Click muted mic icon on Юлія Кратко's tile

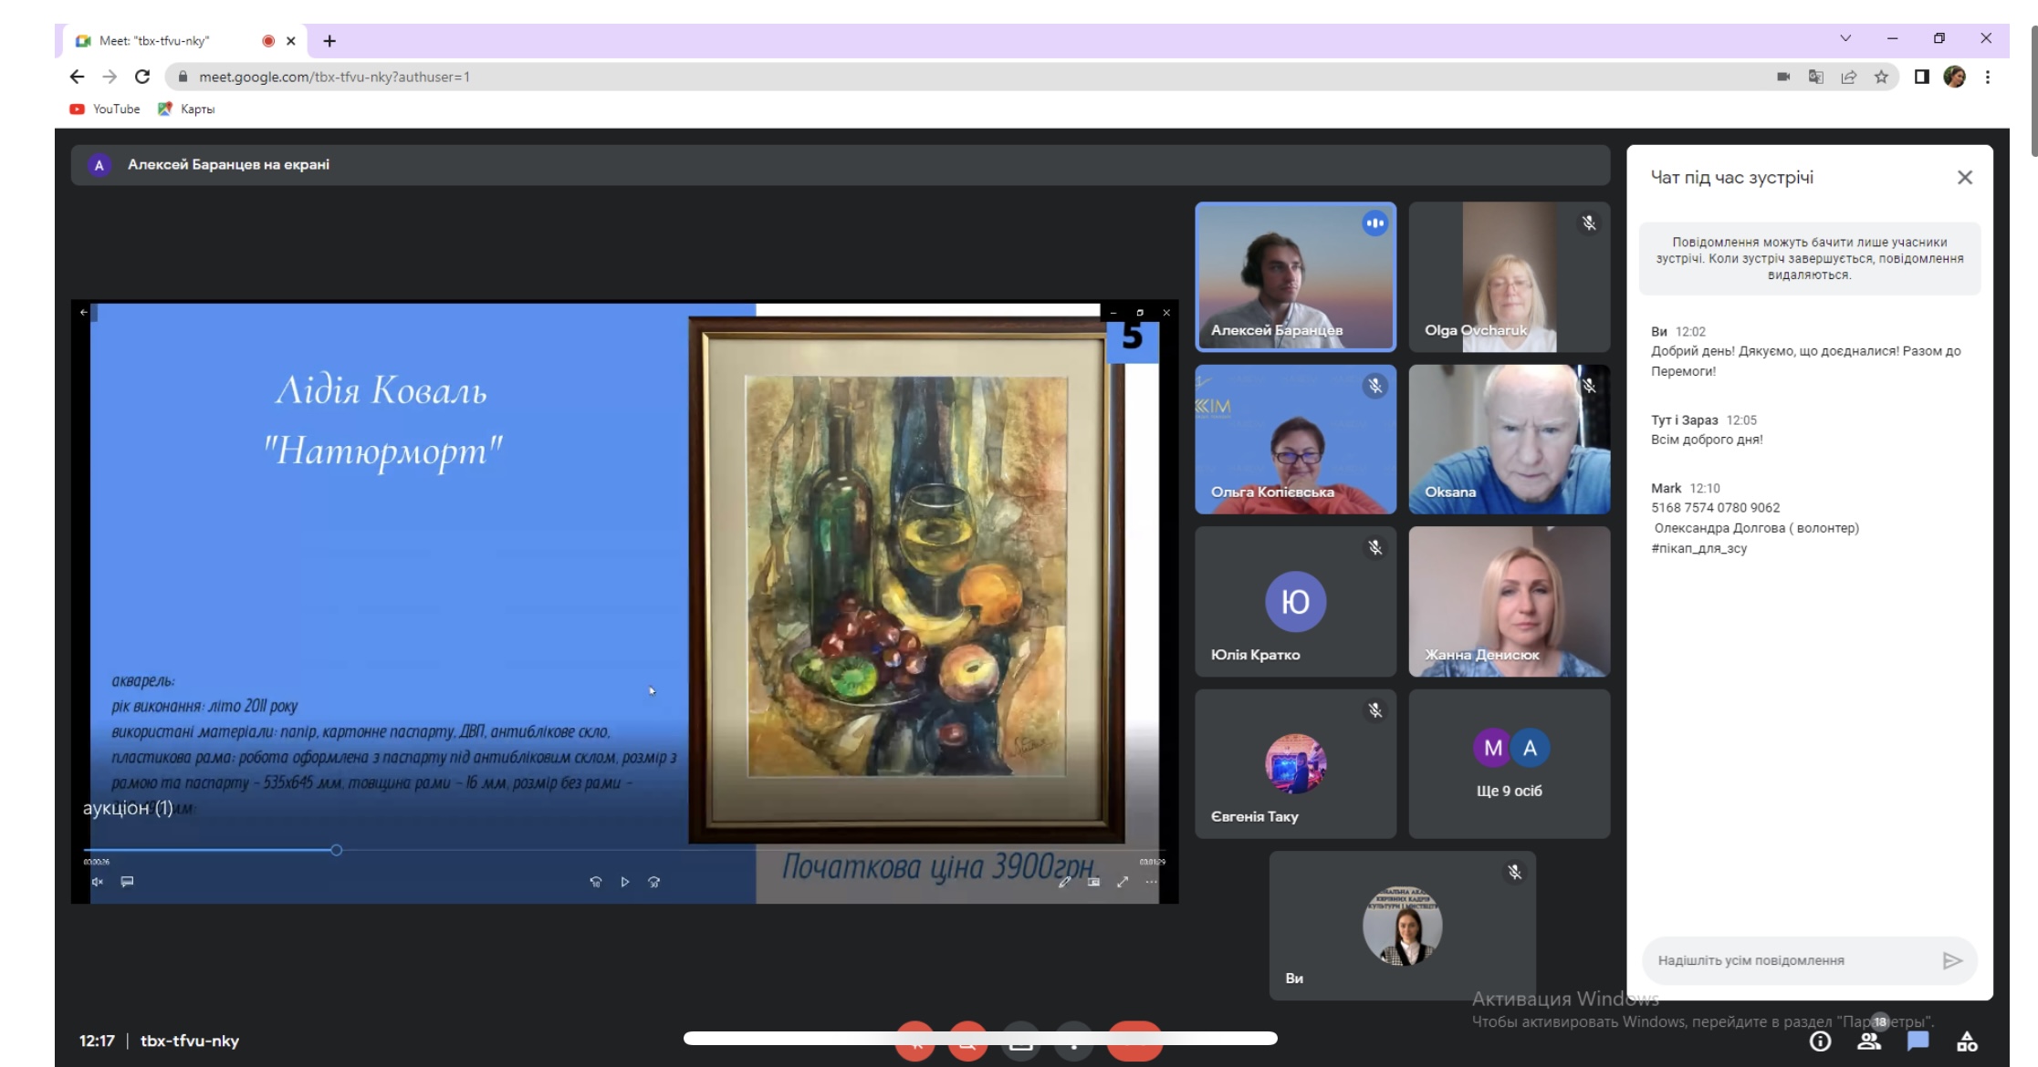(x=1374, y=547)
